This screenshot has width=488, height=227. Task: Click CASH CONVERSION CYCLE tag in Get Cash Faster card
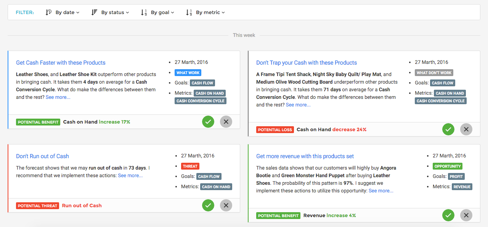coord(201,101)
